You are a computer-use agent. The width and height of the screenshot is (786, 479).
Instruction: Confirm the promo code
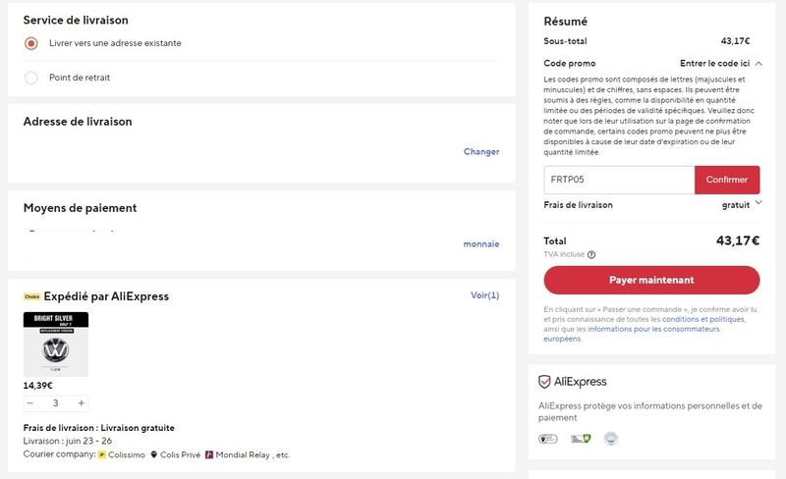[x=727, y=180]
